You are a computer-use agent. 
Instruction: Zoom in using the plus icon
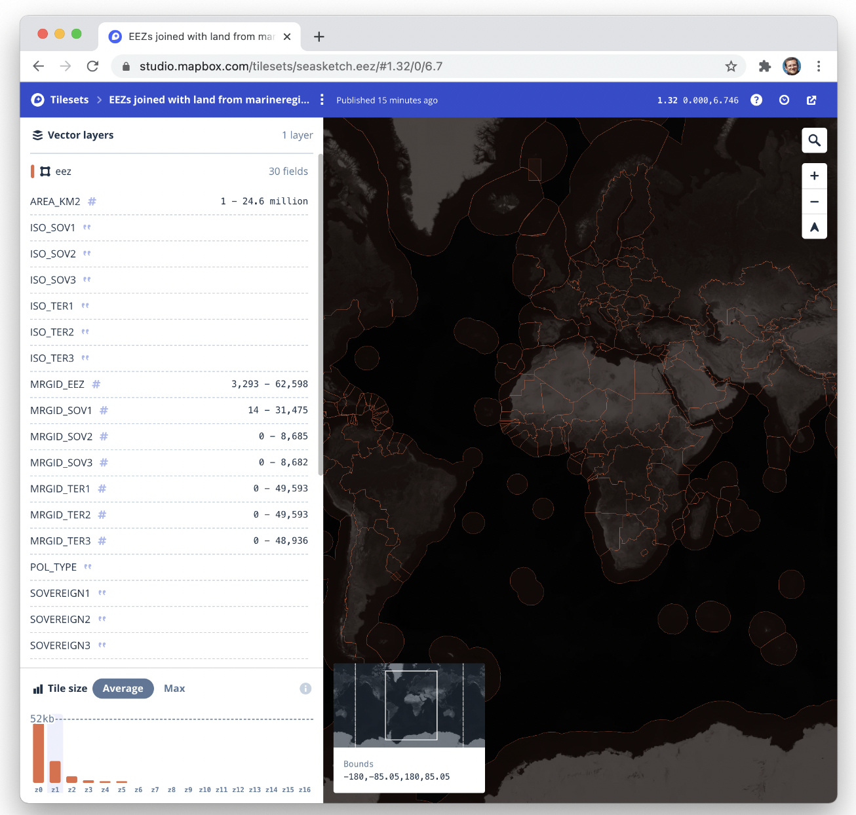point(814,176)
